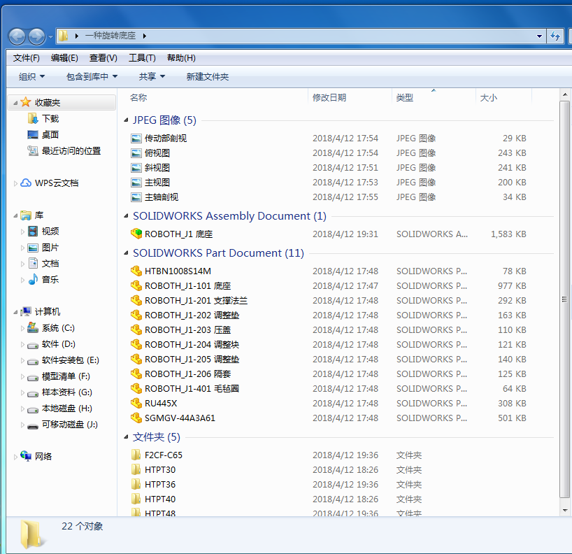Expand the WPS云文档 tree node

15,183
